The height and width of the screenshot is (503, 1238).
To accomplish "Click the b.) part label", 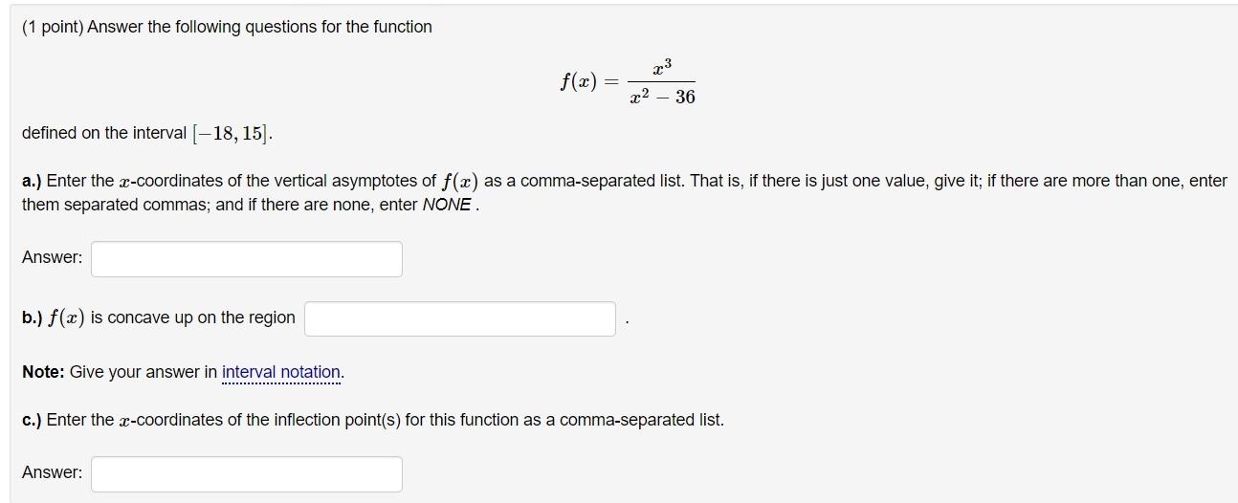I will tap(32, 317).
